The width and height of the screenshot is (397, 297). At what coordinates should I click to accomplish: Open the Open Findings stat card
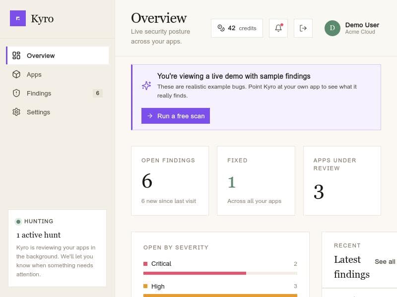click(x=170, y=181)
